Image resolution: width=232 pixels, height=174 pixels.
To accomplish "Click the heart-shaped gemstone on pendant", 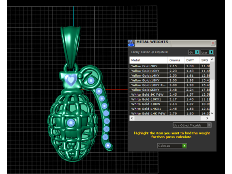I will coord(71,80).
